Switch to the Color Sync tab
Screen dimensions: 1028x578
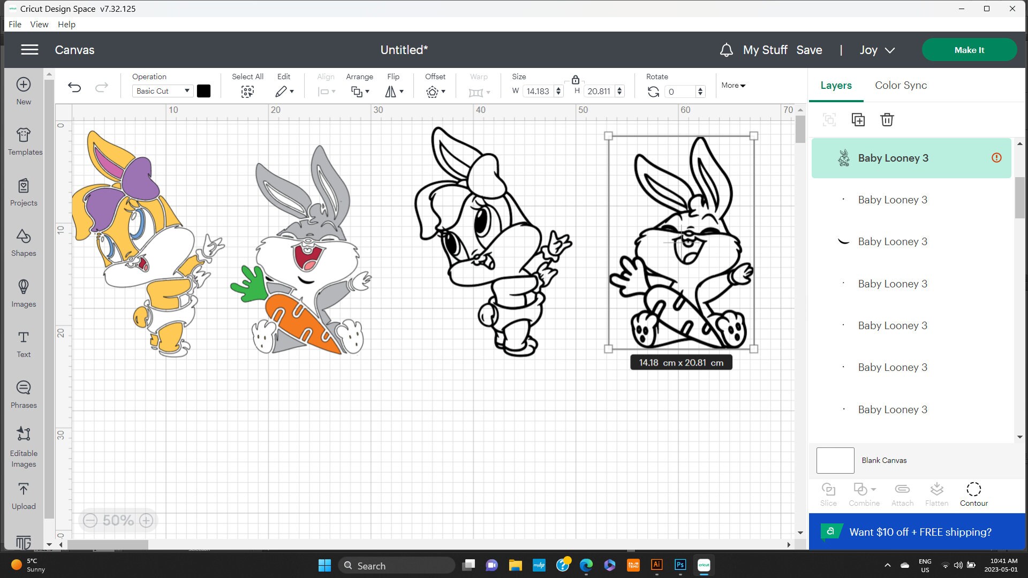901,85
